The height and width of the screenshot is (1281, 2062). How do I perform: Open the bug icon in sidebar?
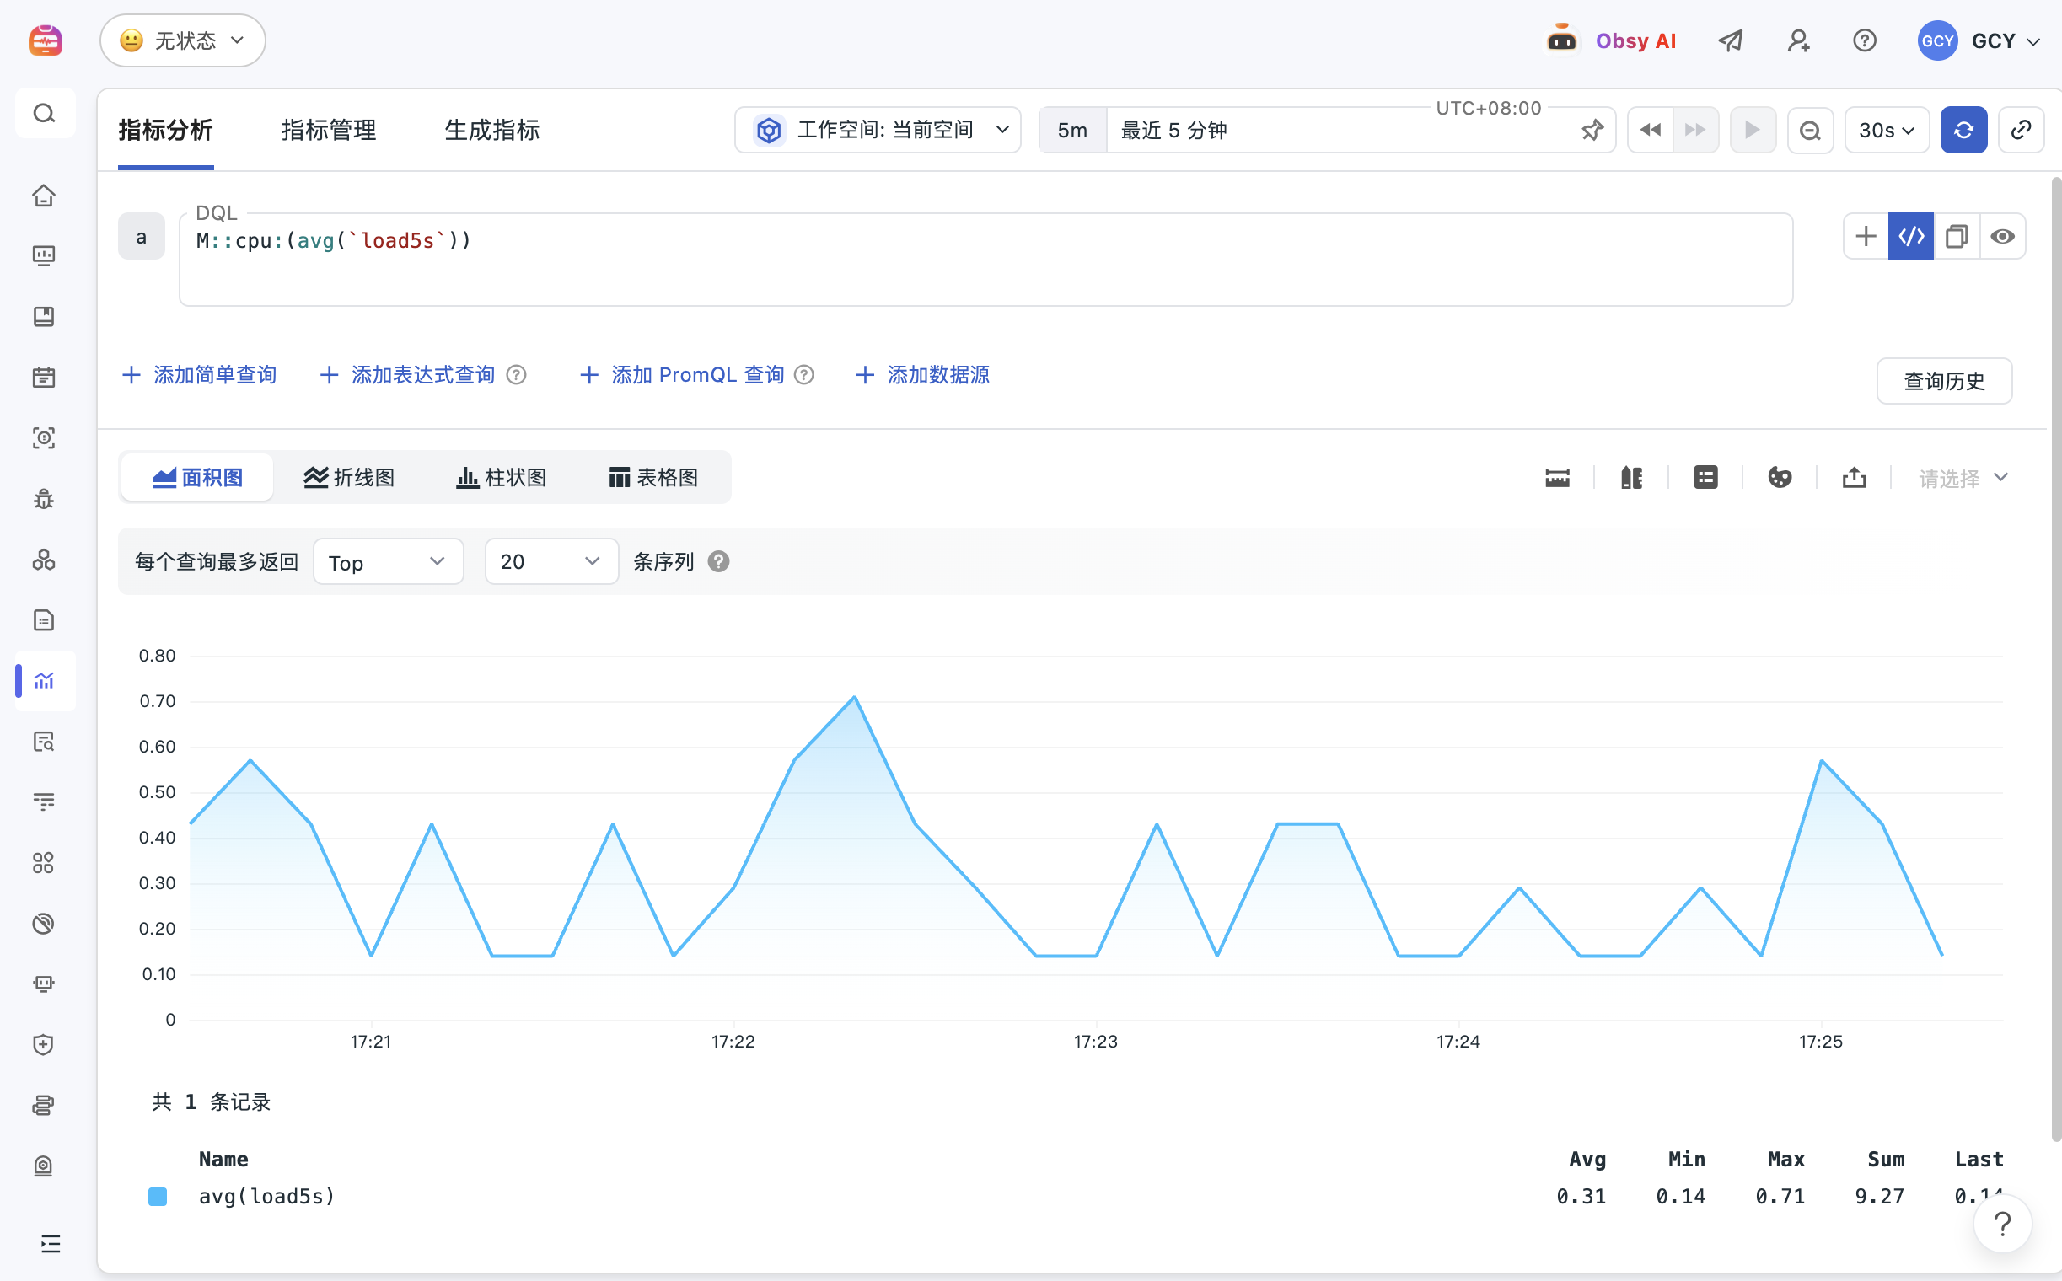click(44, 499)
